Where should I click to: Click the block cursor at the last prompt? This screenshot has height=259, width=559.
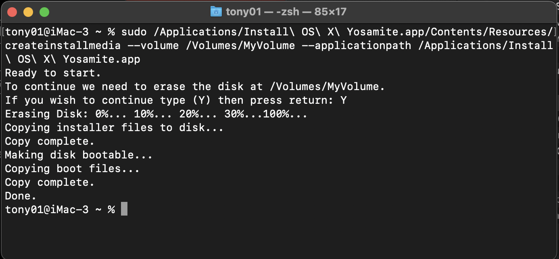point(124,209)
